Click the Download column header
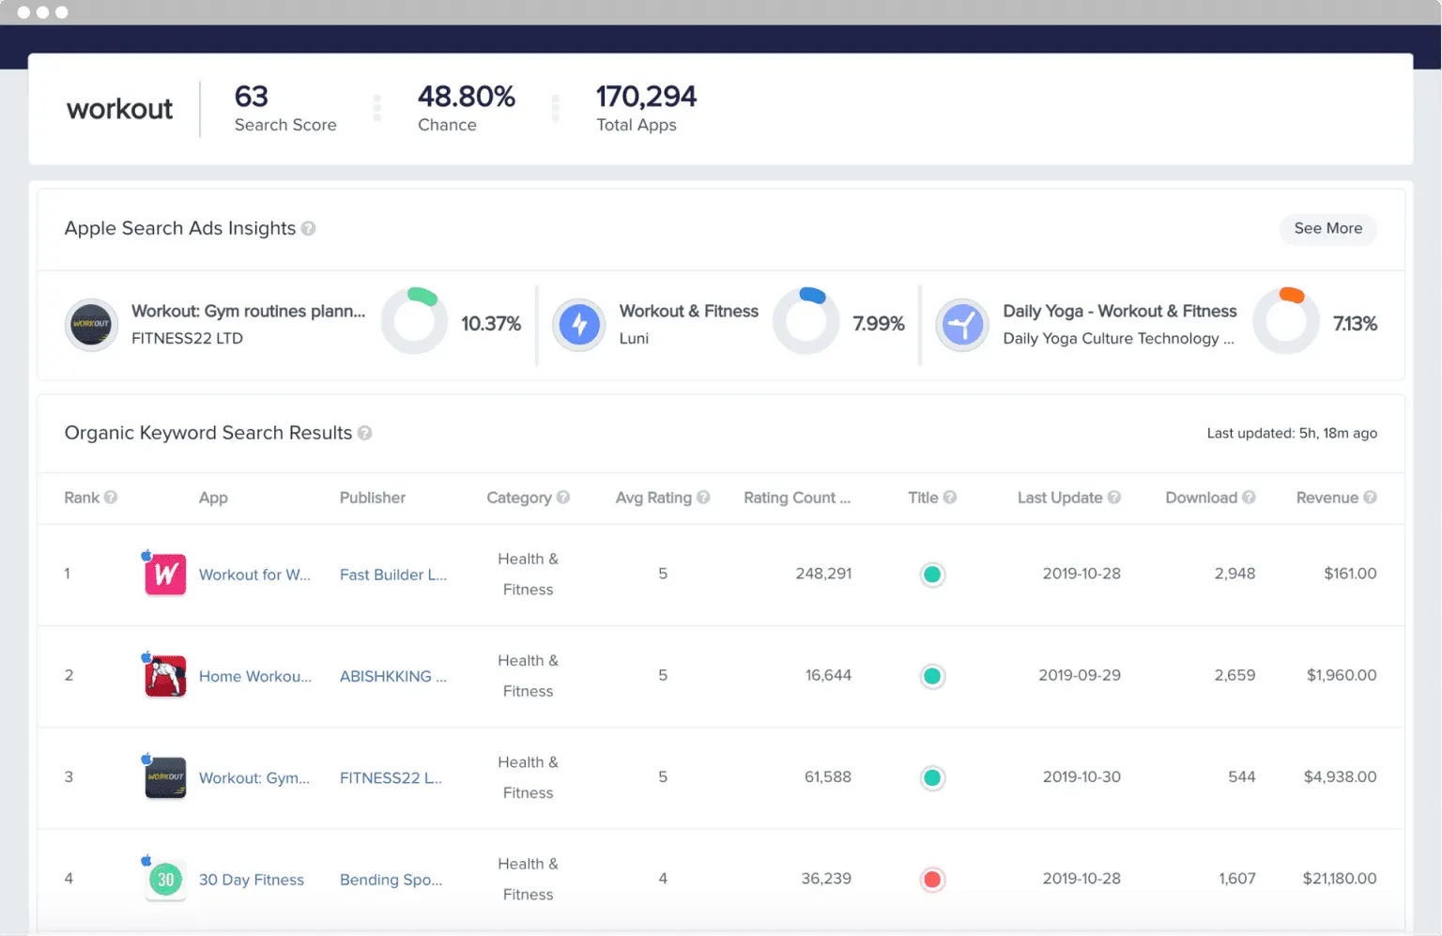Viewport: 1442px width, 936px height. 1201,498
